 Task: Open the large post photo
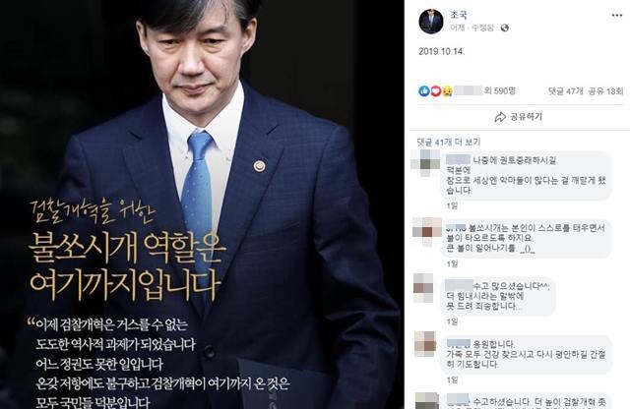click(202, 204)
